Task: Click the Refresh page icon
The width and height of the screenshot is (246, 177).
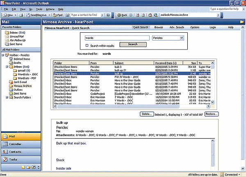Action: (x=143, y=15)
